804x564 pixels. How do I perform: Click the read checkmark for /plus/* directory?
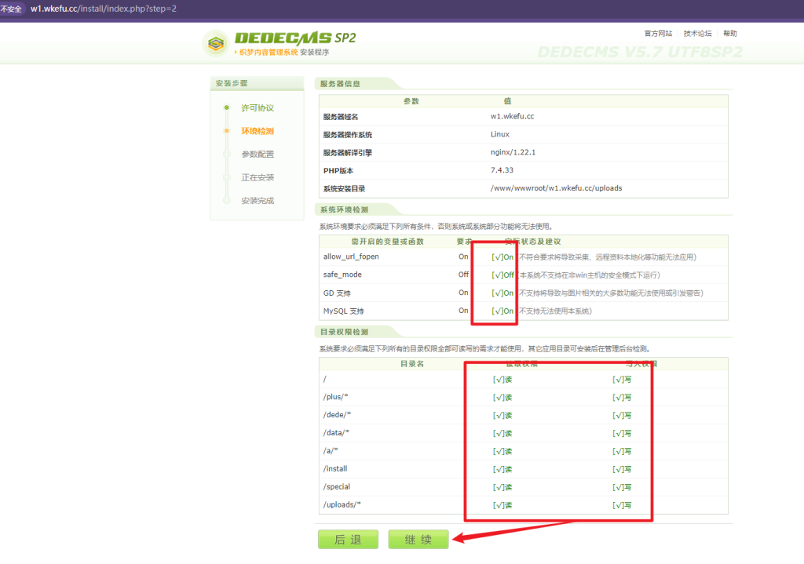point(502,398)
